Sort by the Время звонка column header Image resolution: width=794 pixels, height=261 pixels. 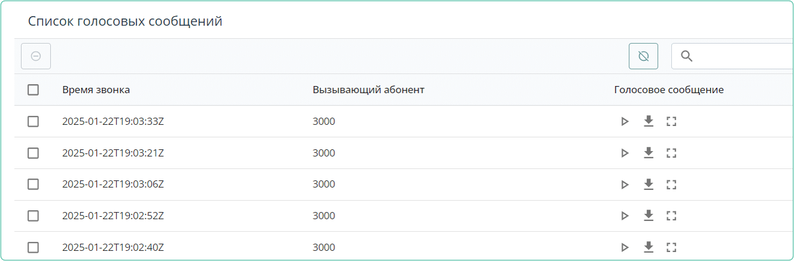pos(96,90)
